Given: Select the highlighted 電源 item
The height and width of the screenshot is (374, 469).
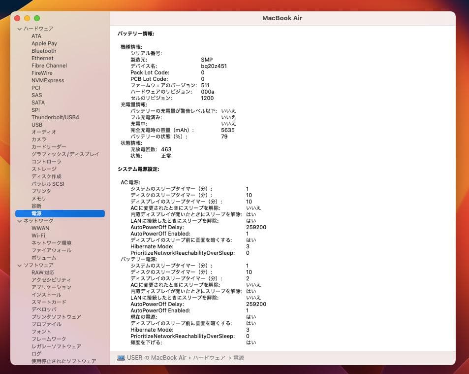Looking at the screenshot, I should tap(60, 213).
